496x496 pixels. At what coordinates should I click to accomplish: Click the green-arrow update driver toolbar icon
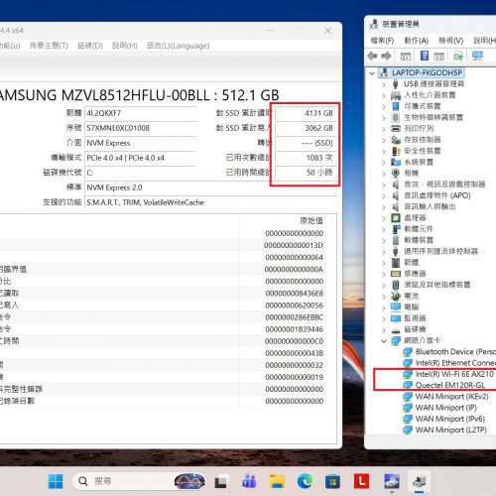click(x=458, y=56)
